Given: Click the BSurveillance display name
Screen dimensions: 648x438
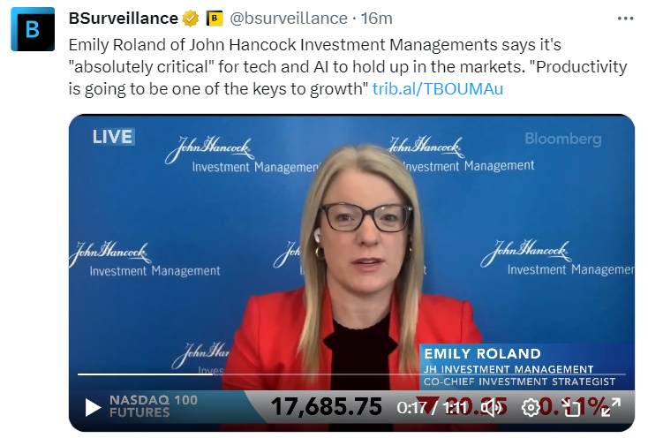Looking at the screenshot, I should point(123,19).
